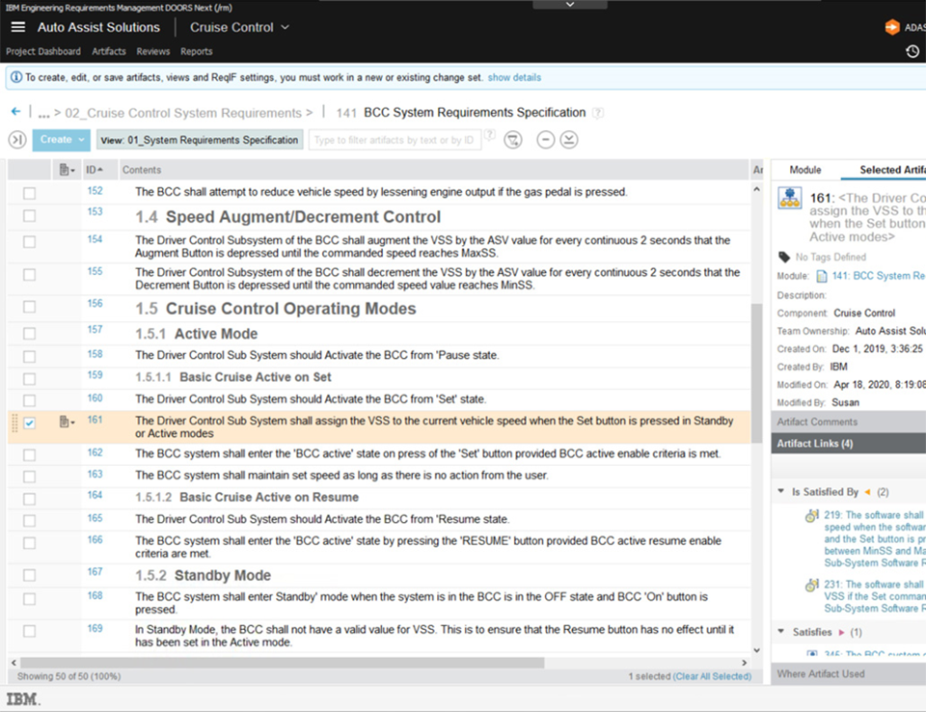Click the expand-all circle chevron icon
926x712 pixels.
click(569, 140)
